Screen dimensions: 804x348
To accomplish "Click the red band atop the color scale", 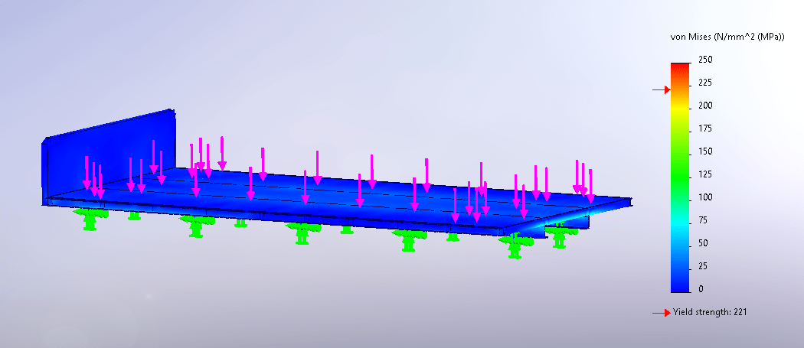I will point(681,67).
